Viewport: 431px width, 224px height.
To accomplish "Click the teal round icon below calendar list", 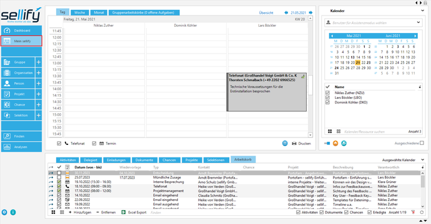I will tap(344, 143).
